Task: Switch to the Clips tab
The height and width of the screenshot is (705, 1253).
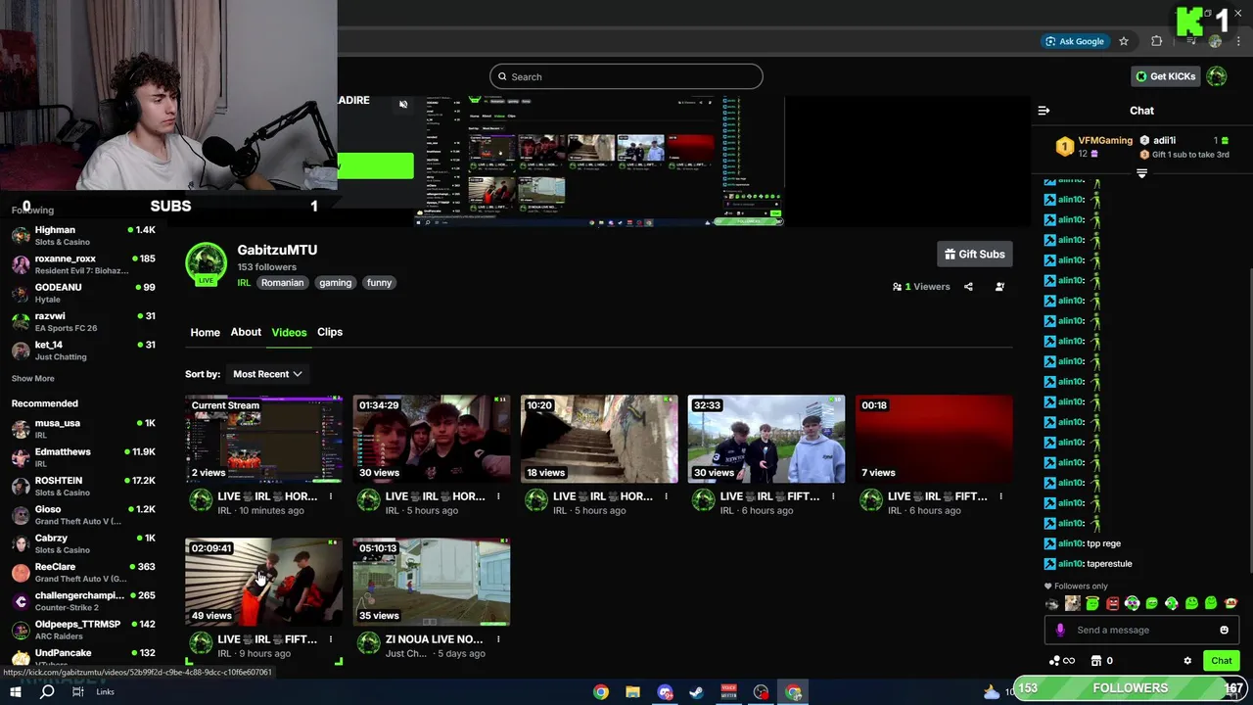Action: coord(330,332)
